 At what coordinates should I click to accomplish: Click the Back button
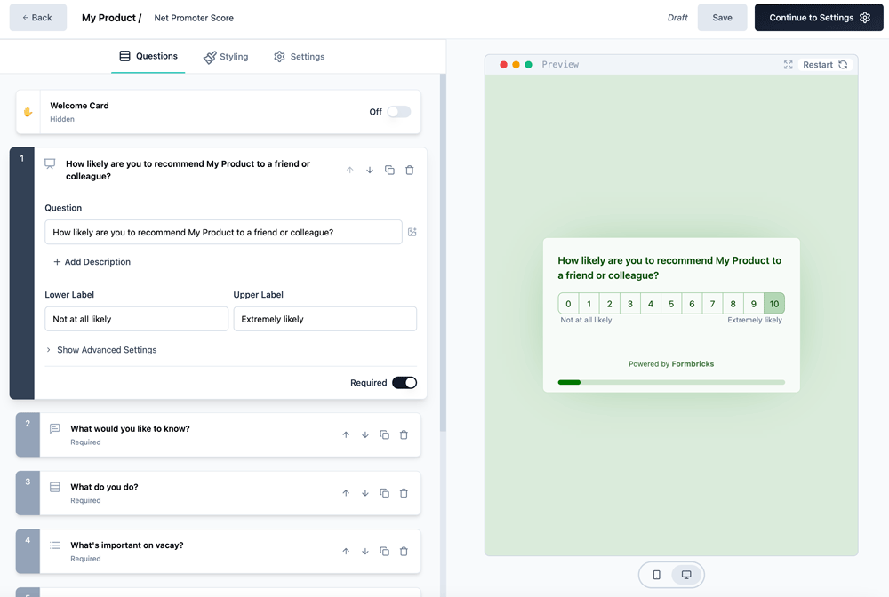(38, 18)
